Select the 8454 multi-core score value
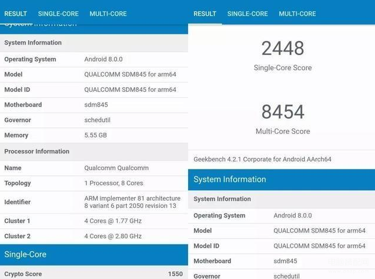 [x=283, y=111]
